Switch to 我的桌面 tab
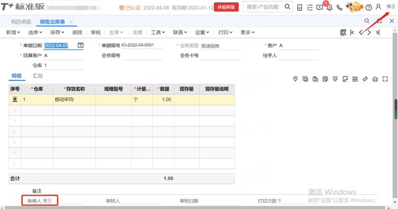The width and height of the screenshot is (398, 209). click(x=21, y=22)
